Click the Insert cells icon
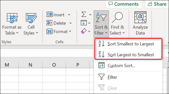This screenshot has height=94, width=169. tap(49, 15)
